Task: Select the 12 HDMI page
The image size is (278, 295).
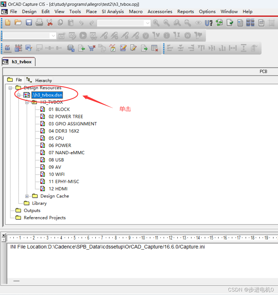Action: click(58, 189)
